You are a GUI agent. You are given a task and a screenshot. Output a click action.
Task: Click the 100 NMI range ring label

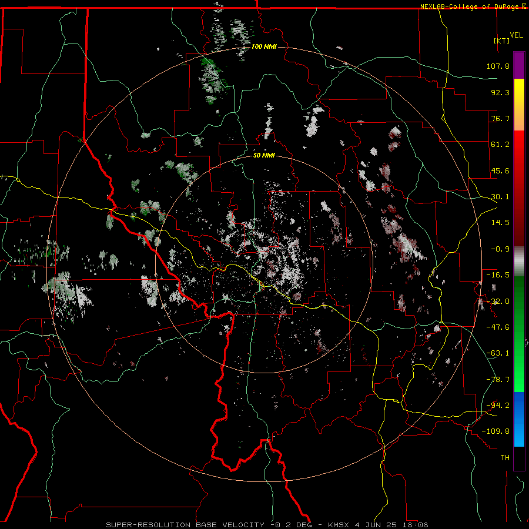click(x=264, y=46)
